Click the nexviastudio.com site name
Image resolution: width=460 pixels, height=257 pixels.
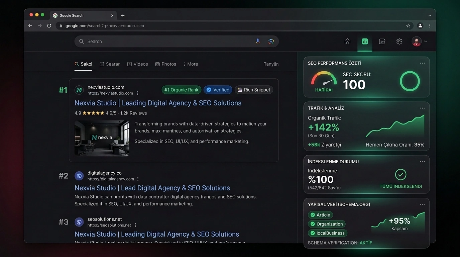(x=106, y=87)
